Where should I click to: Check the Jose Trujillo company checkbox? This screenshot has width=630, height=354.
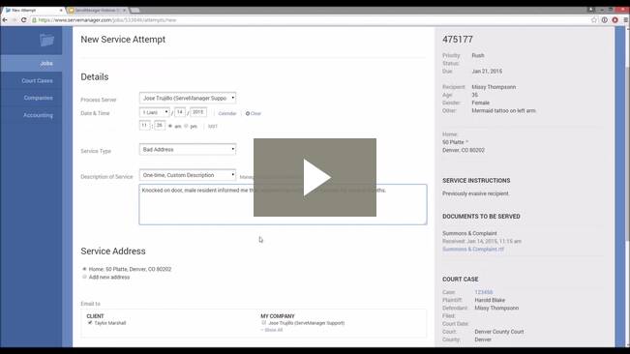pos(264,323)
